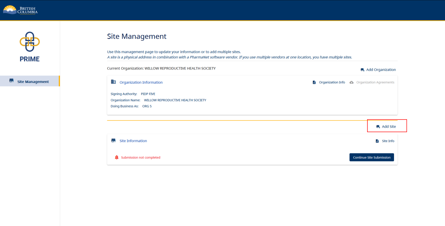Click the red alert bell icon

117,158
